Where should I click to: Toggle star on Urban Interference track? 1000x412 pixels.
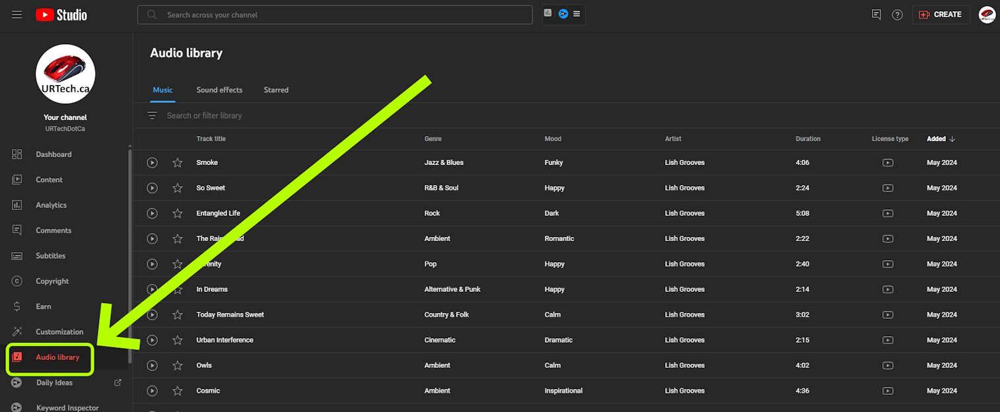177,340
